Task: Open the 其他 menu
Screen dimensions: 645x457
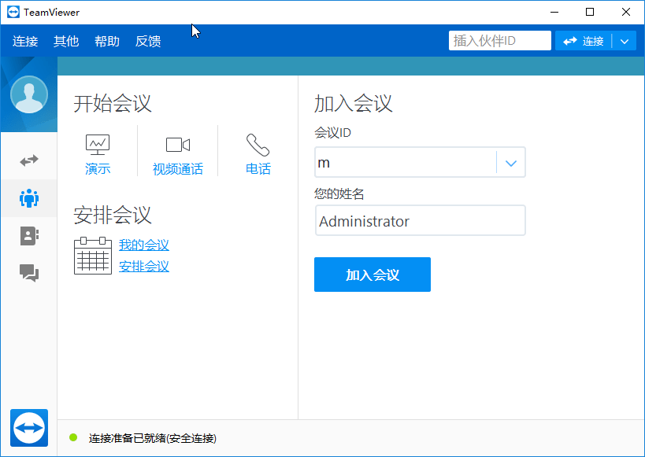Action: pos(66,41)
